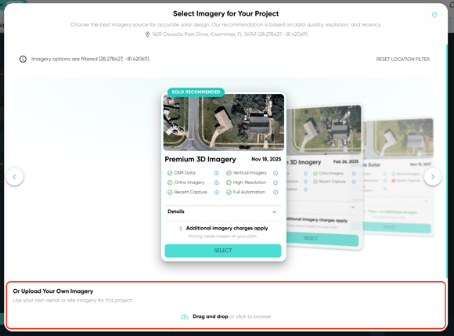Expand details chevron on the Feb 26 card
Image resolution: width=454 pixels, height=336 pixels.
click(353, 207)
